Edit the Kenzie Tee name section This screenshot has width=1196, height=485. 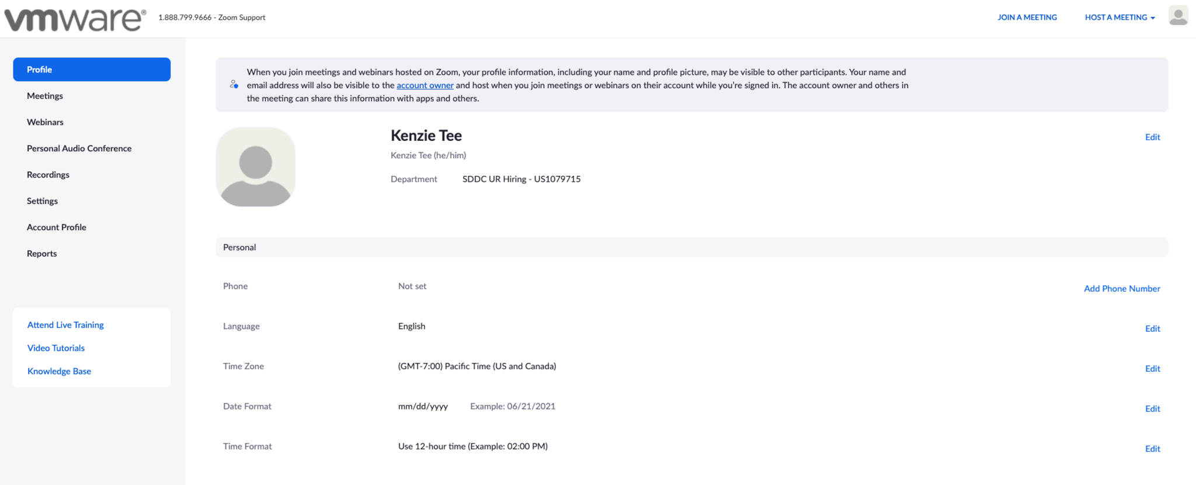coord(1152,137)
